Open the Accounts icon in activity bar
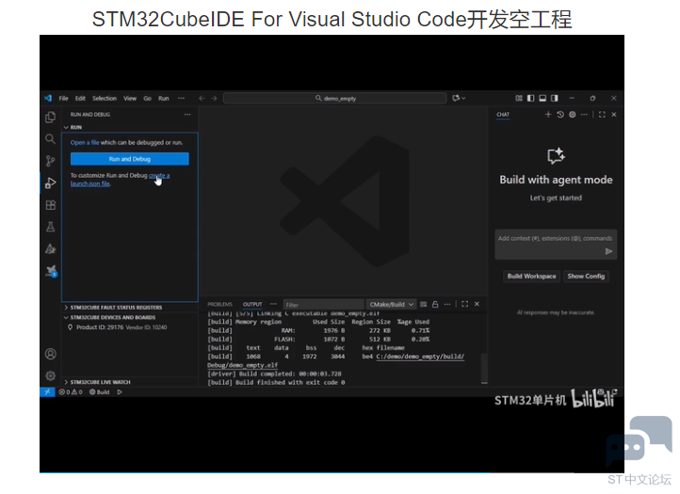The image size is (680, 494). (50, 354)
